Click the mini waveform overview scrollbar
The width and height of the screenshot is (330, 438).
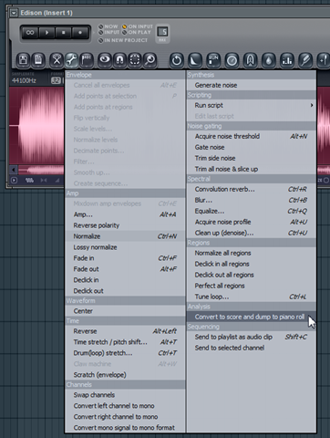click(x=41, y=170)
